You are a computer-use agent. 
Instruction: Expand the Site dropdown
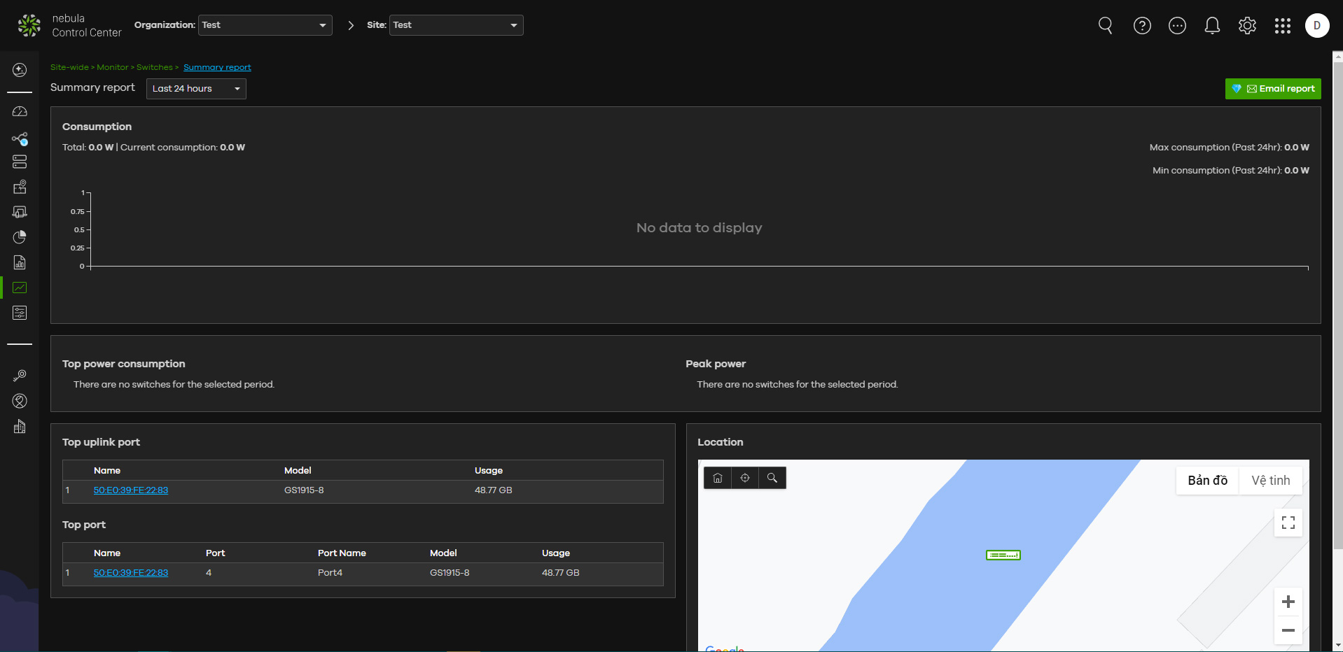[x=457, y=25]
